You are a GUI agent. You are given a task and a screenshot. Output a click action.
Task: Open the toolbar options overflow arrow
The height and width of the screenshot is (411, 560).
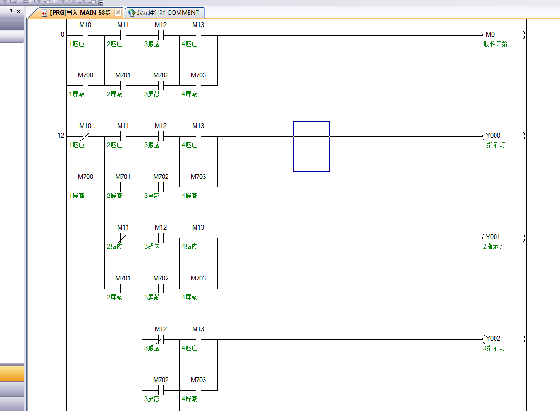pos(101,2)
